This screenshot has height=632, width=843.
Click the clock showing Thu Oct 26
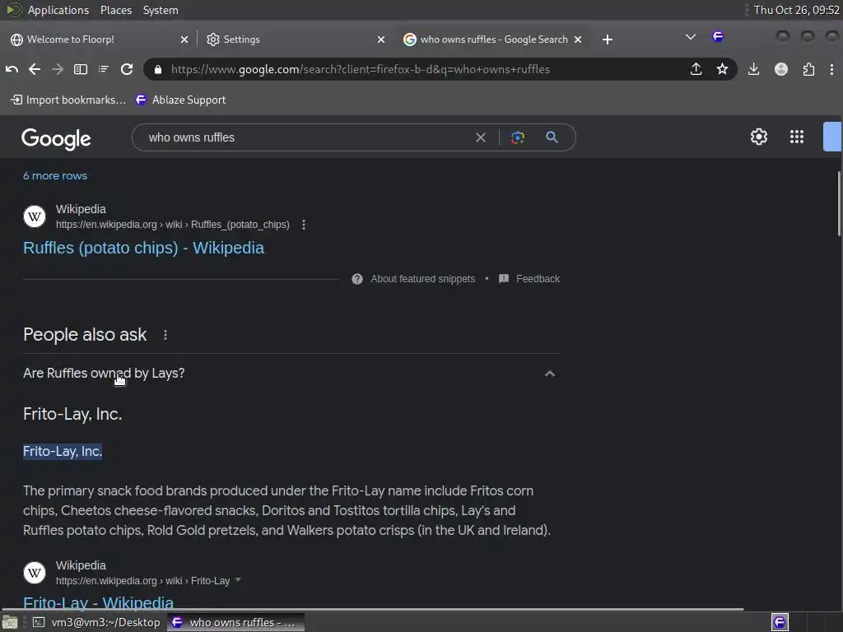tap(796, 10)
